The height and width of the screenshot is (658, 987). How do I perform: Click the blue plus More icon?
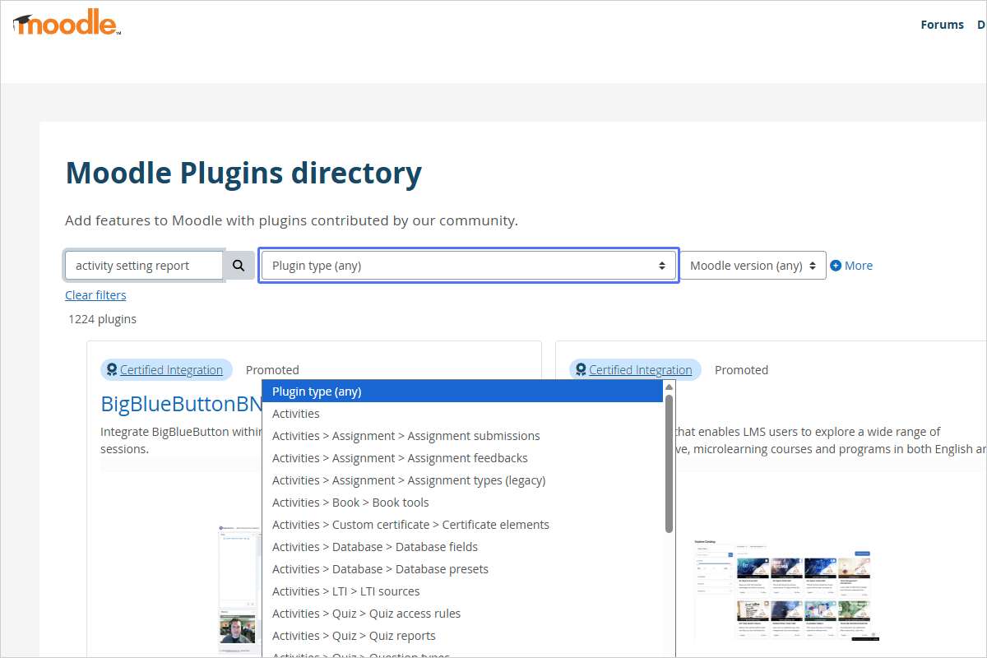coord(836,266)
